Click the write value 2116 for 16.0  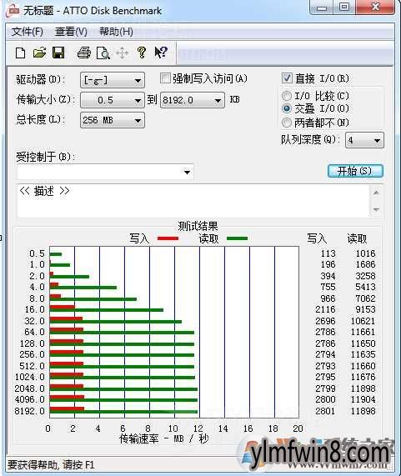(x=325, y=309)
